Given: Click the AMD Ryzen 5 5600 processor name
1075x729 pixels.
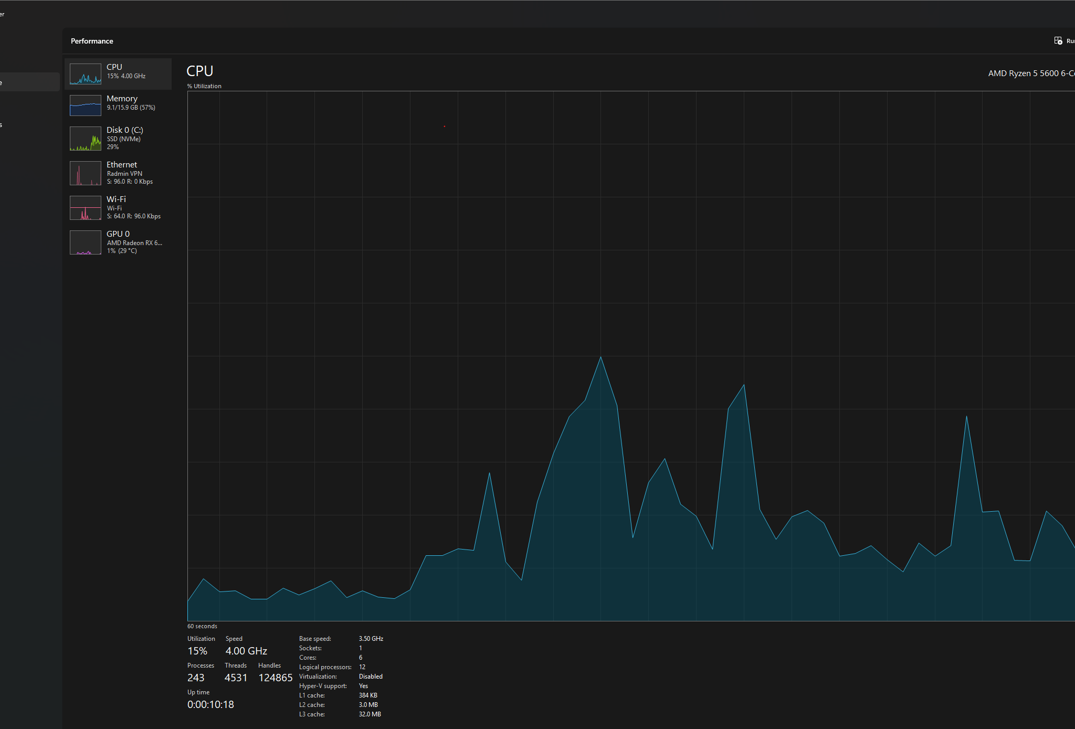Looking at the screenshot, I should tap(1031, 73).
